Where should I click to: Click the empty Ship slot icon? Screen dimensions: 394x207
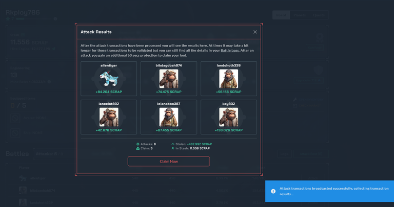click(15, 133)
